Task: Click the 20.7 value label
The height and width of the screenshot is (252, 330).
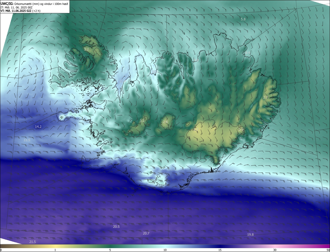Action: click(x=146, y=233)
